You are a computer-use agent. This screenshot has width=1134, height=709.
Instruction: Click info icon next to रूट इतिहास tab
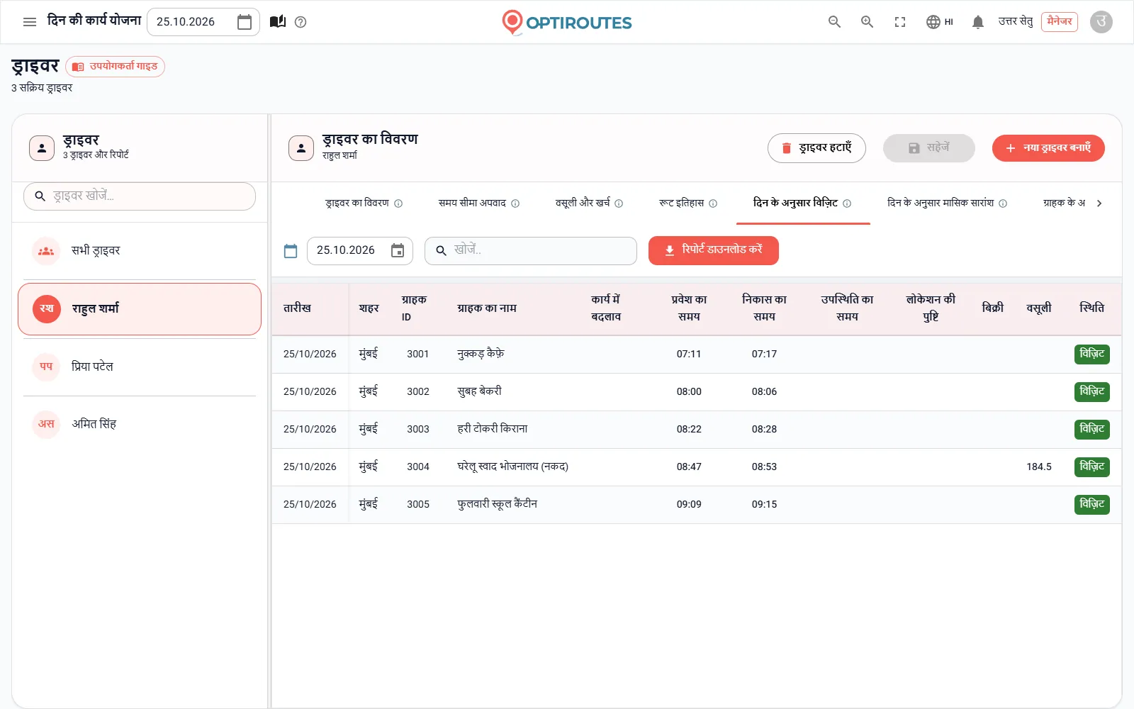[713, 203]
